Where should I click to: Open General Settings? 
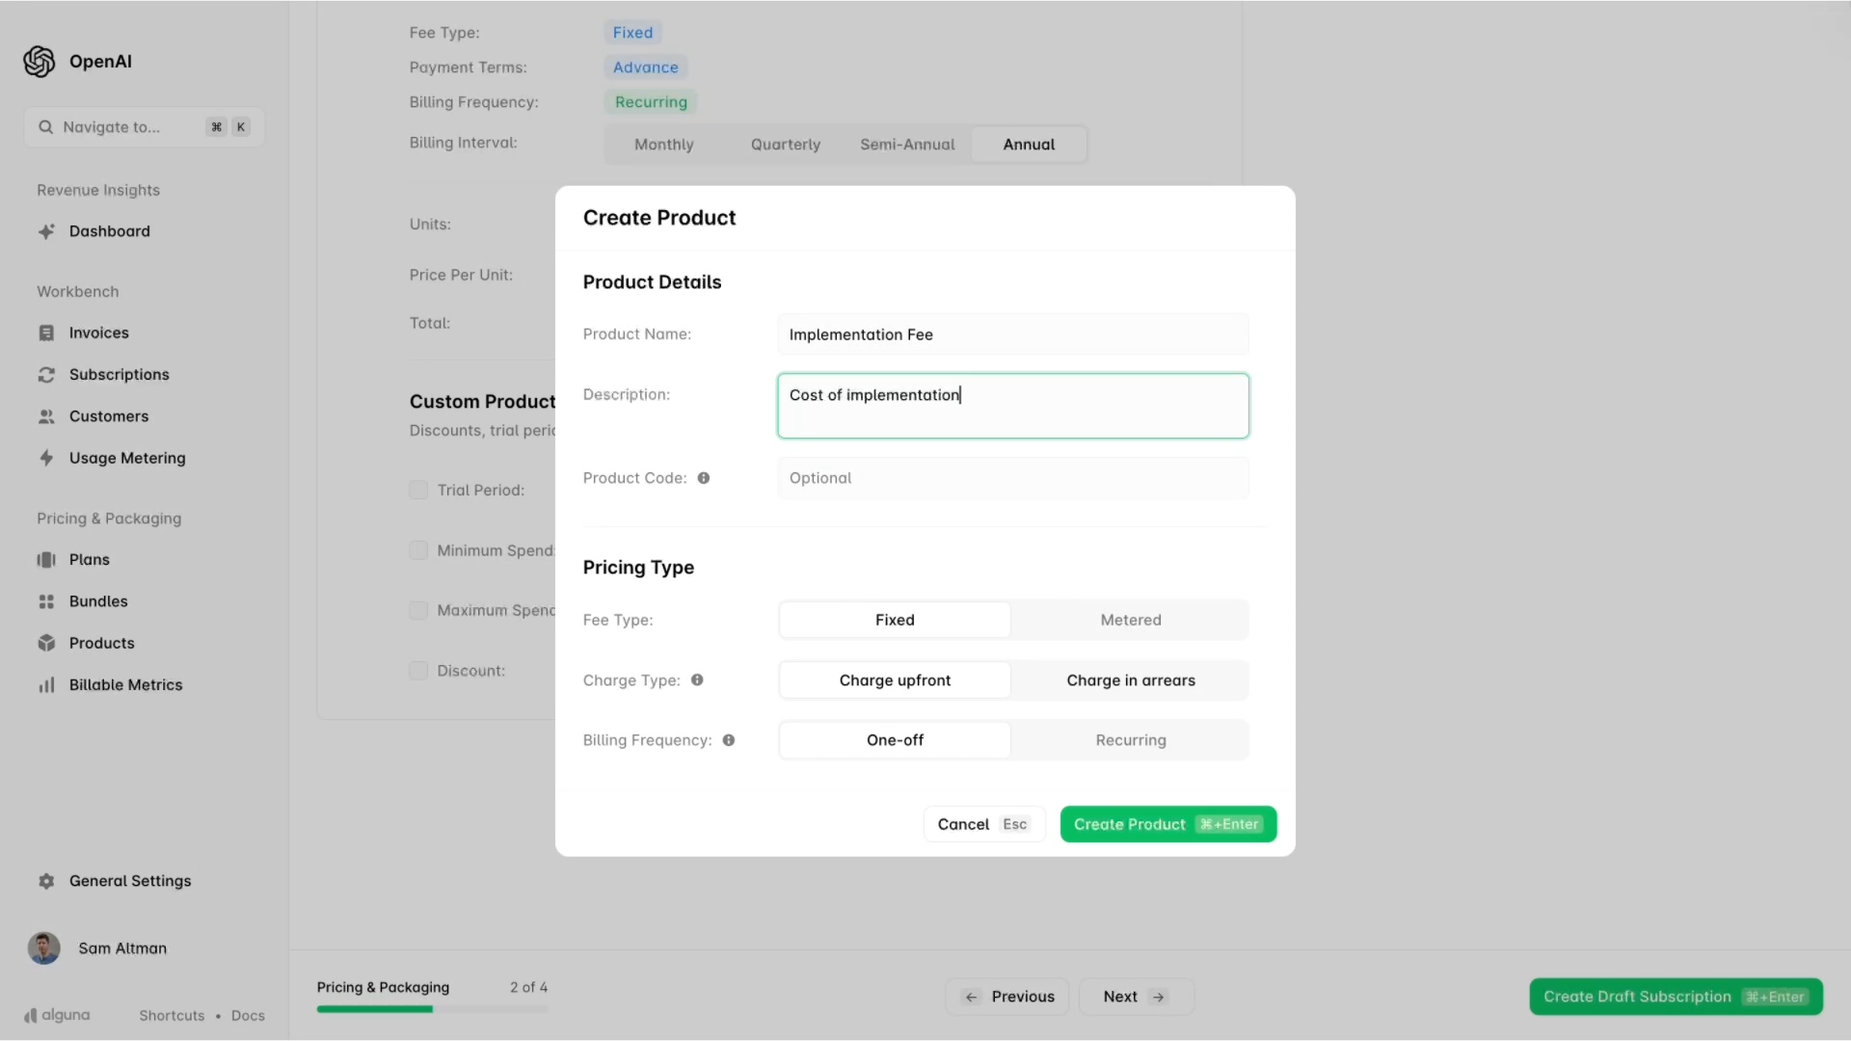click(130, 880)
